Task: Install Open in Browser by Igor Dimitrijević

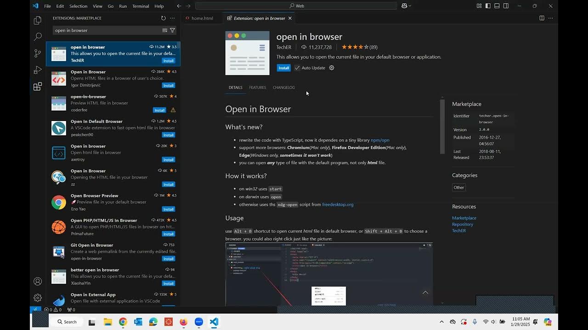Action: (169, 85)
